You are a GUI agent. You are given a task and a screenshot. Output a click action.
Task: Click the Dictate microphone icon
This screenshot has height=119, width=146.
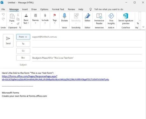[64, 16]
